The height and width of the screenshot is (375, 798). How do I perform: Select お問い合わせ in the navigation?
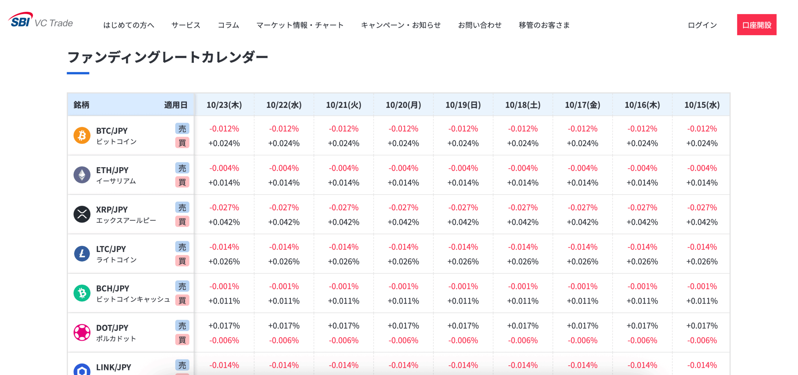[x=480, y=25]
